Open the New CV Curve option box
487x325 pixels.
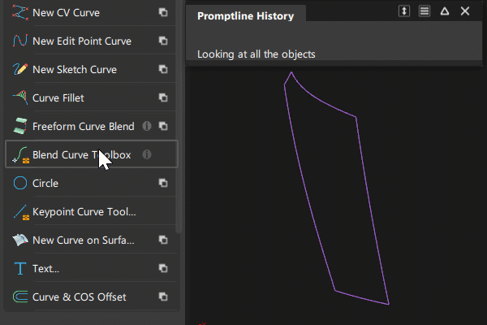[163, 13]
